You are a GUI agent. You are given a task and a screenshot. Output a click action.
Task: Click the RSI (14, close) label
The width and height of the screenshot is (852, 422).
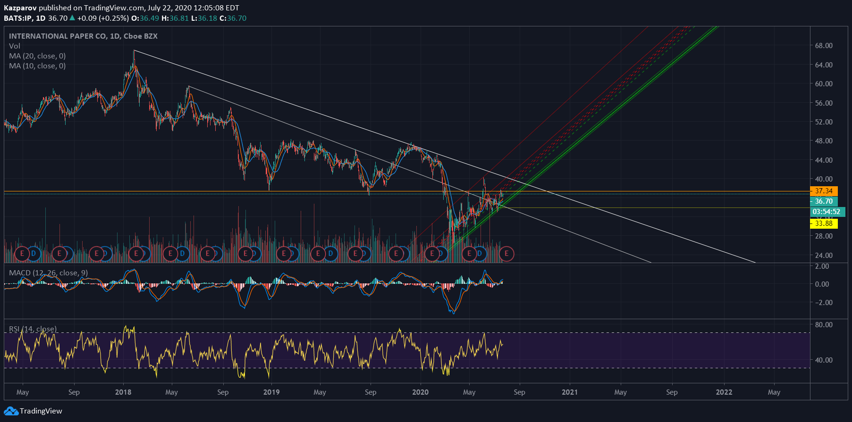click(33, 329)
